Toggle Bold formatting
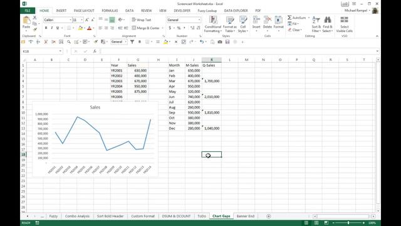Screen dimensions: 401x226 [46, 28]
